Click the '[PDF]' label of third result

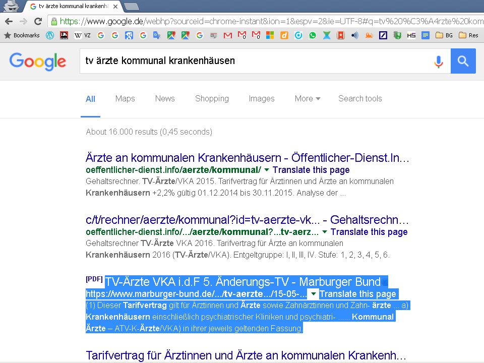pyautogui.click(x=94, y=279)
